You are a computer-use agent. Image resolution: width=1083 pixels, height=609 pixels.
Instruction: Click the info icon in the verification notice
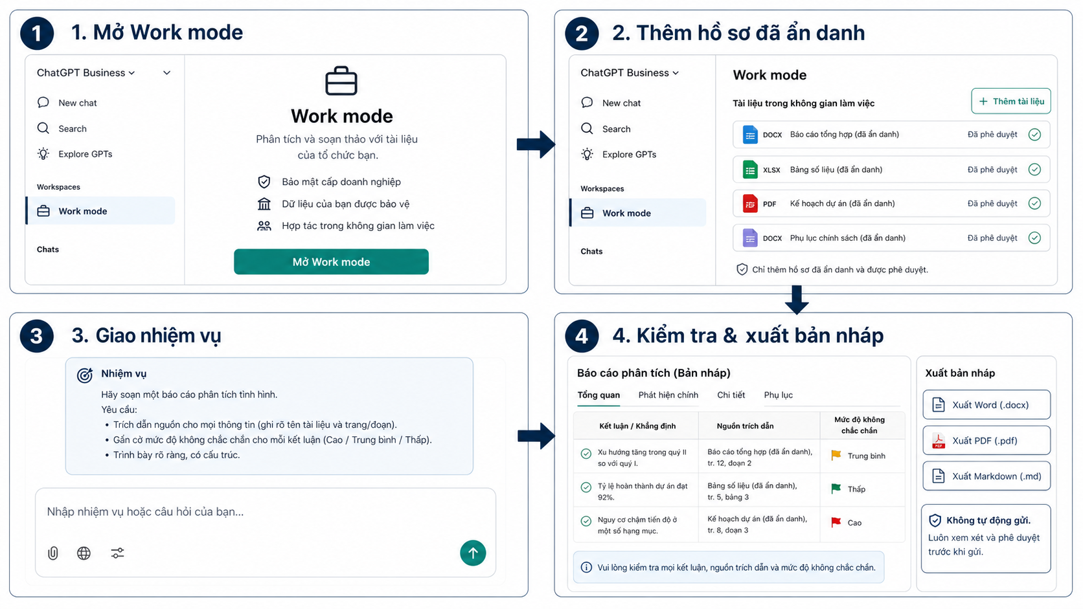click(x=586, y=568)
